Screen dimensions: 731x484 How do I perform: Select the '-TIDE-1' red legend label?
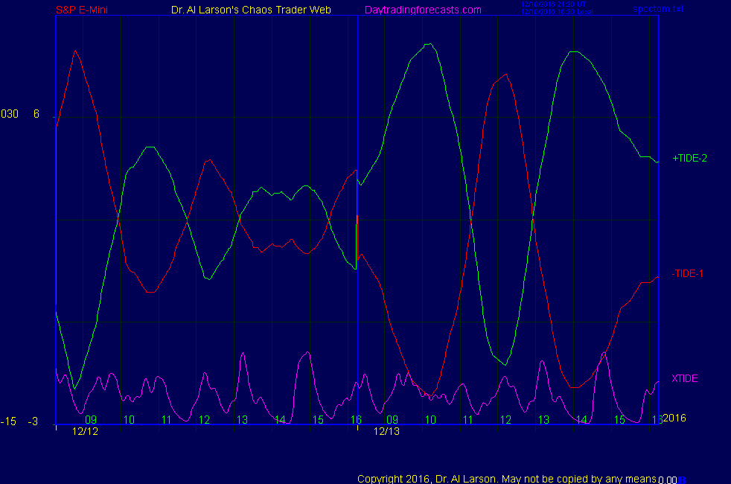[x=687, y=274]
